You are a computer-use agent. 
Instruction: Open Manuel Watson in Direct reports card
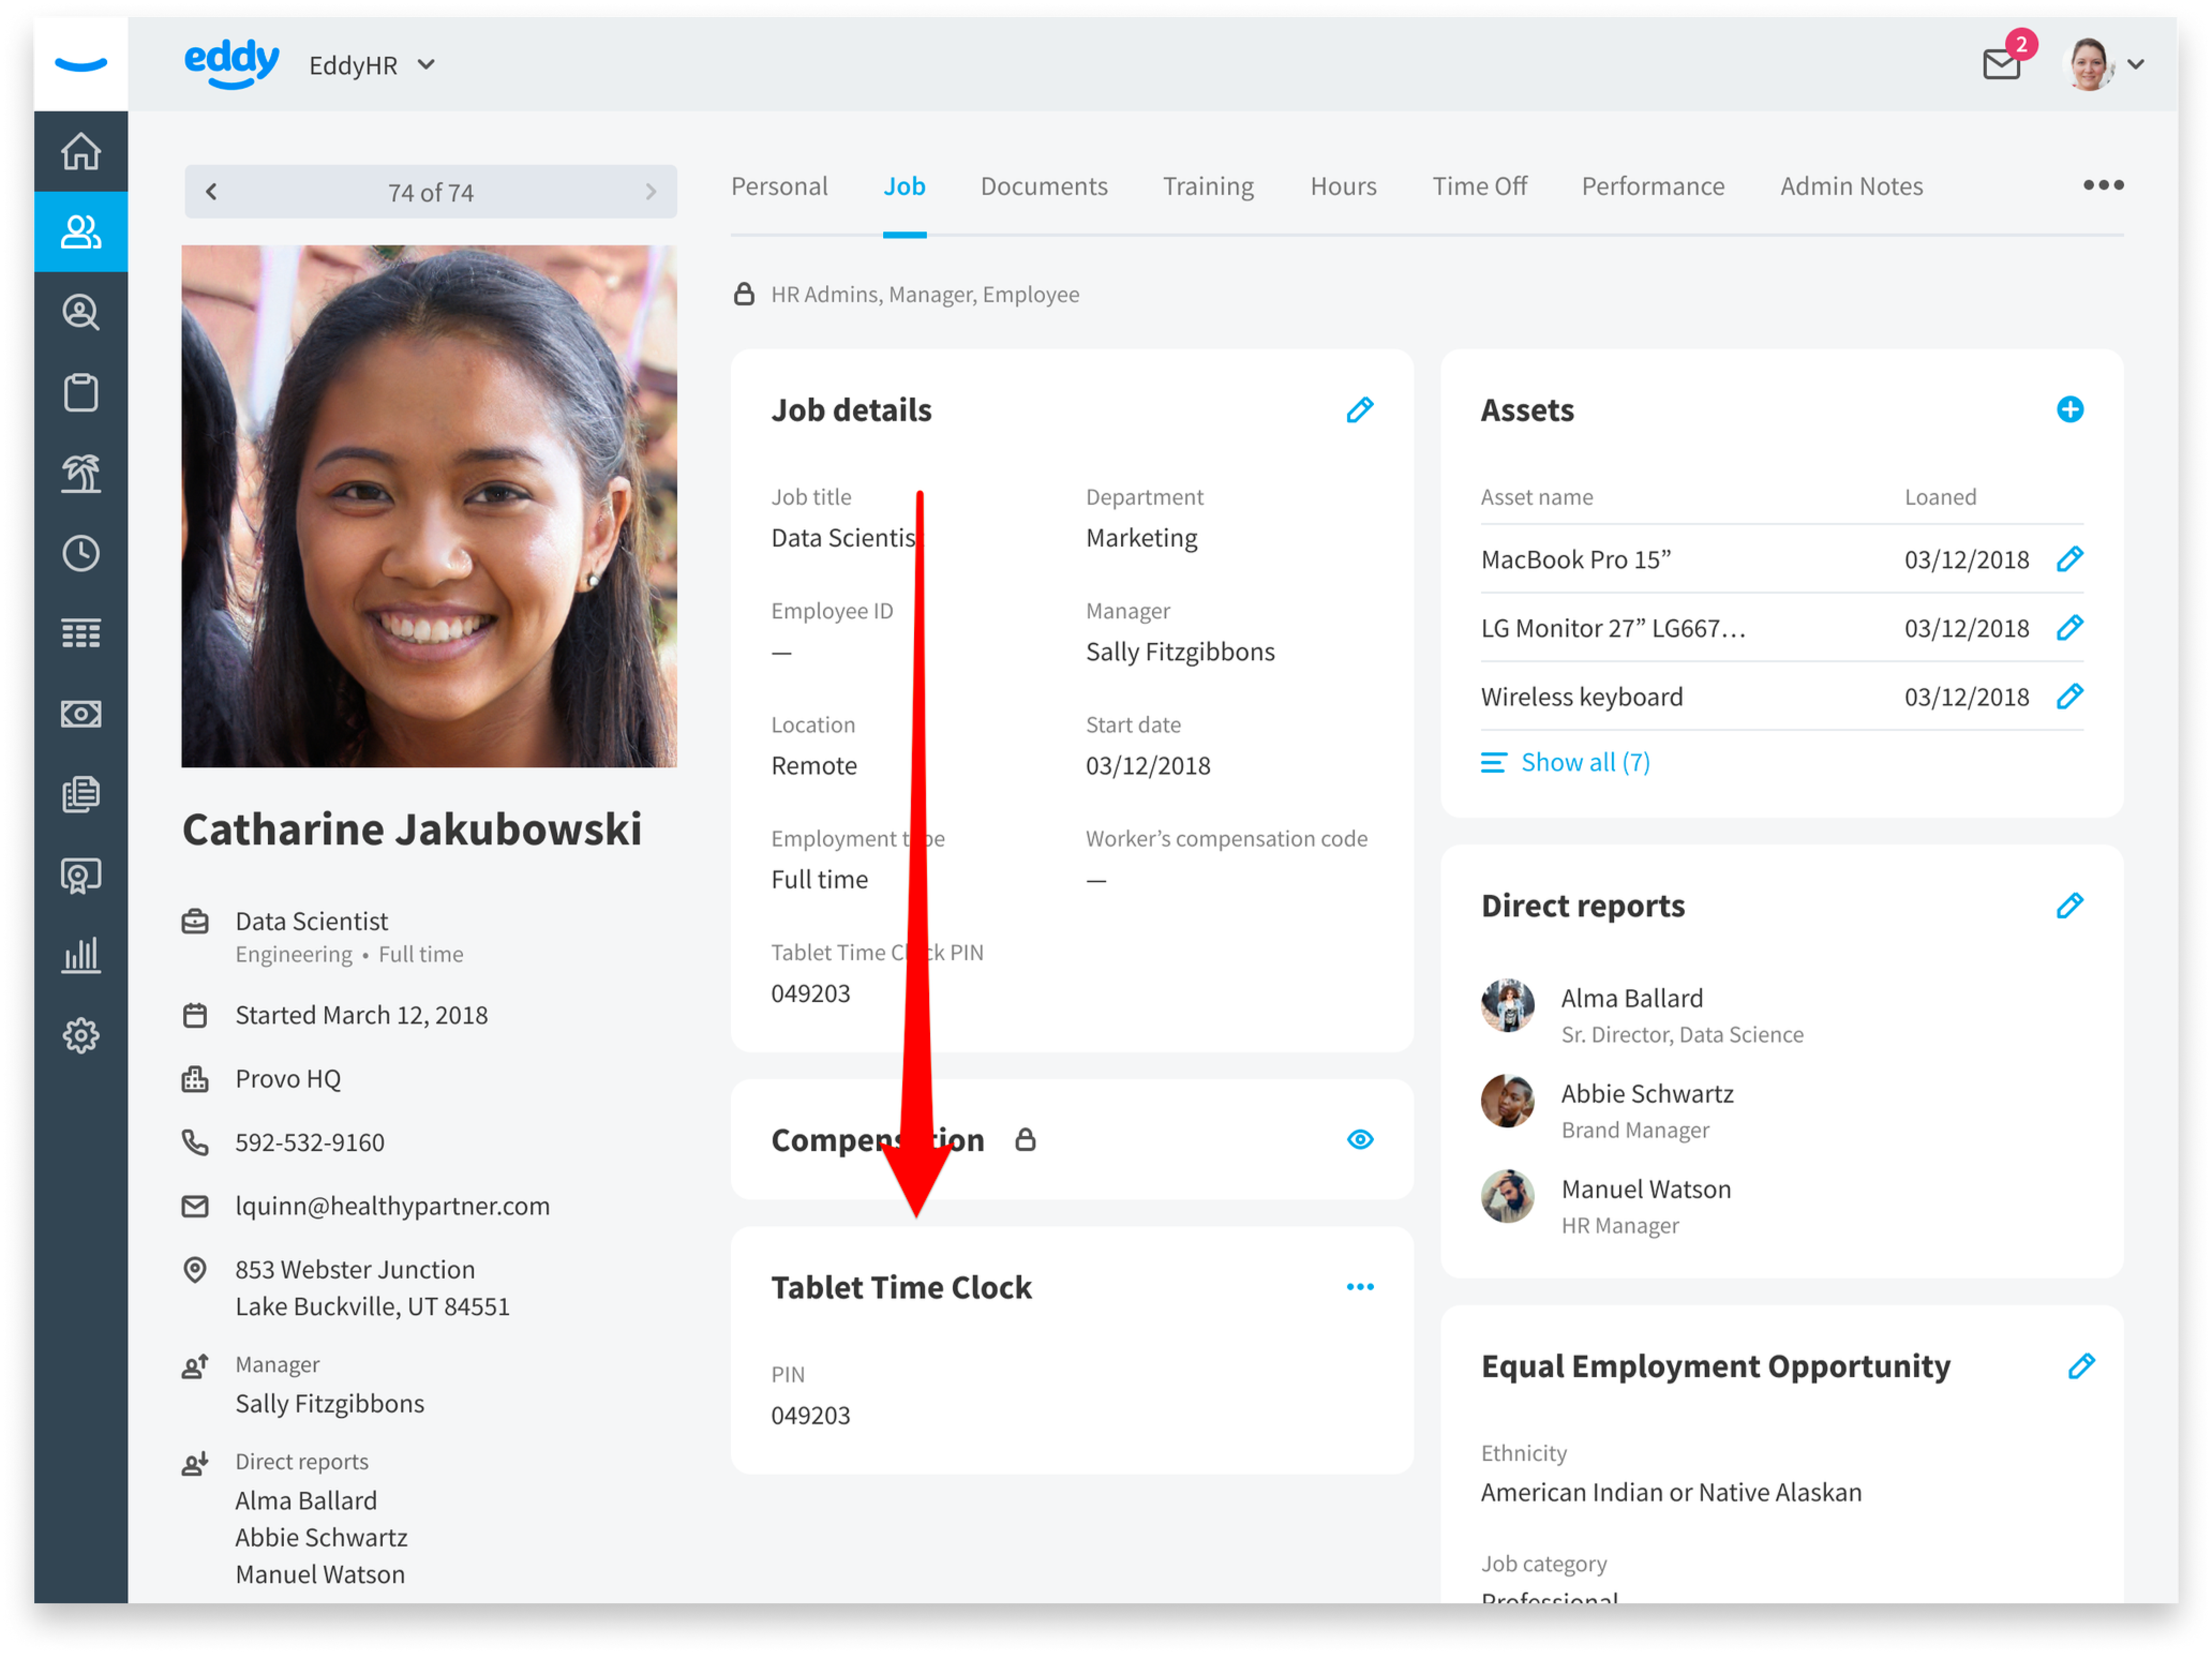click(x=1646, y=1190)
